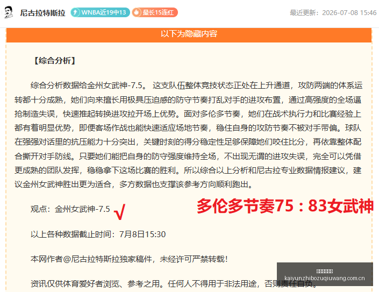Select the 未经许可严禁转载 notice text

[x=194, y=259]
